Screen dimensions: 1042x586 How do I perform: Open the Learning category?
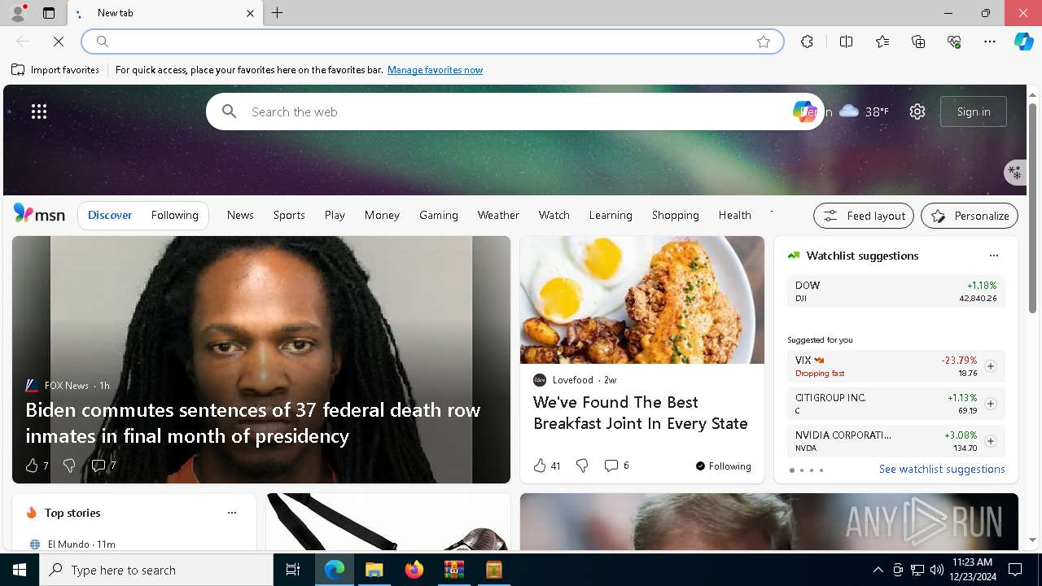tap(611, 215)
